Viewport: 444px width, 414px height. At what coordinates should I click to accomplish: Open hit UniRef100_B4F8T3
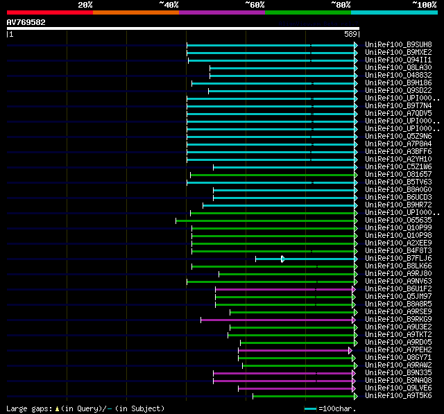tap(398, 251)
